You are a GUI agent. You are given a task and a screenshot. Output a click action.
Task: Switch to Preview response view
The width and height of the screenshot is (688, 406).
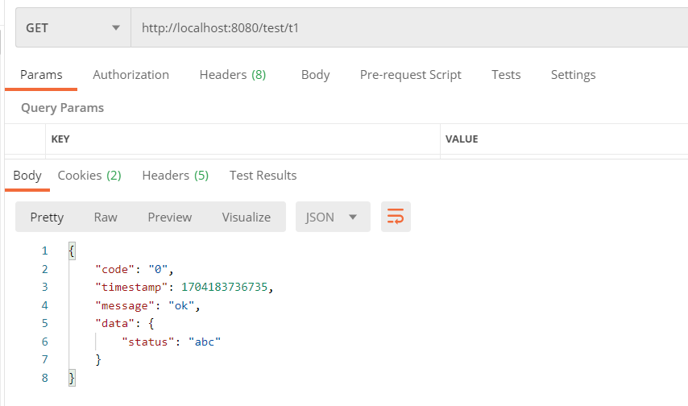click(x=169, y=217)
